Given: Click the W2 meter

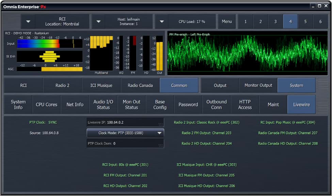Looking at the screenshot, I should 121,53.
